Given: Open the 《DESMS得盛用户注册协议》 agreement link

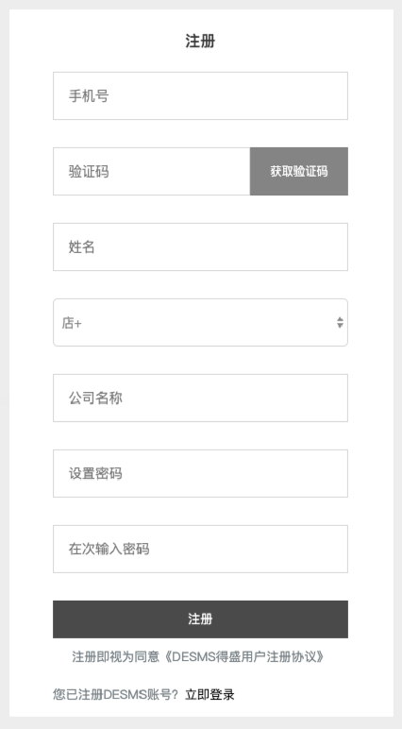Looking at the screenshot, I should point(242,657).
